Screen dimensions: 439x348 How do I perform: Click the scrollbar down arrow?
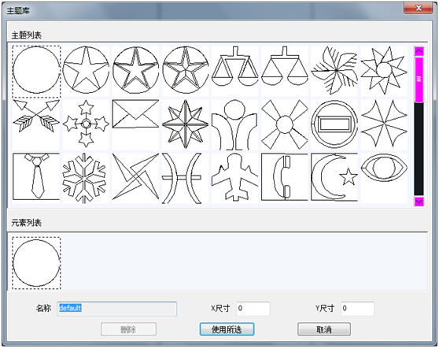419,202
